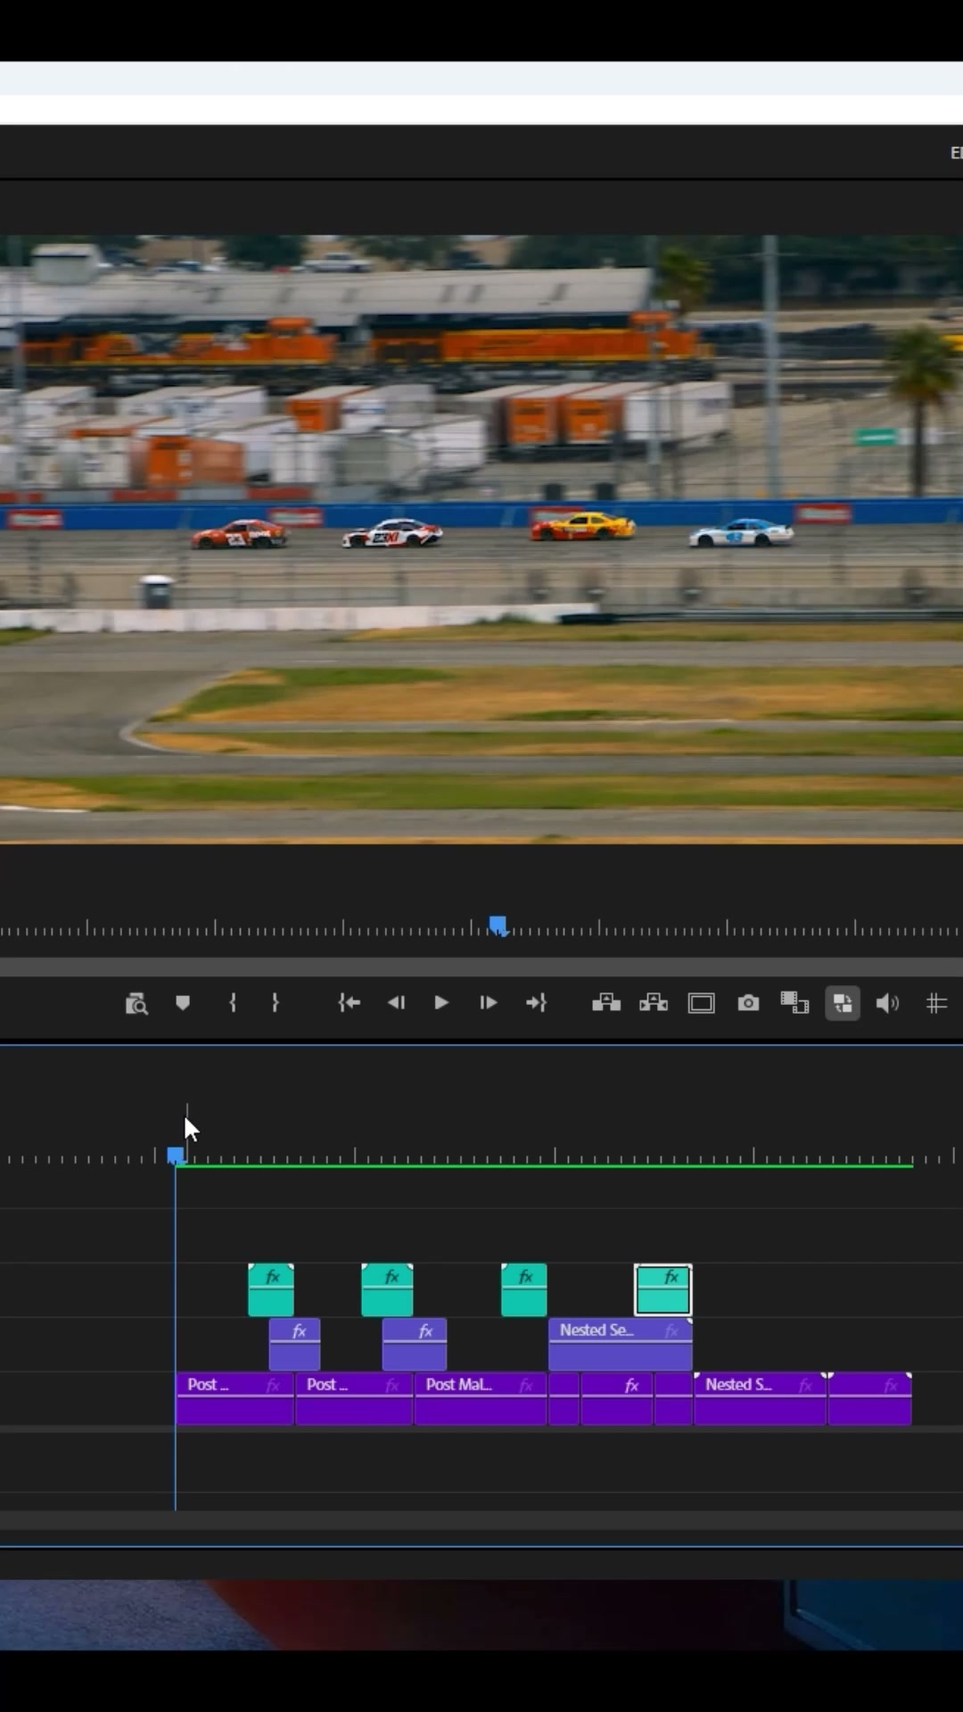Click the blue timeline playhead handle
The height and width of the screenshot is (1712, 963).
176,1156
